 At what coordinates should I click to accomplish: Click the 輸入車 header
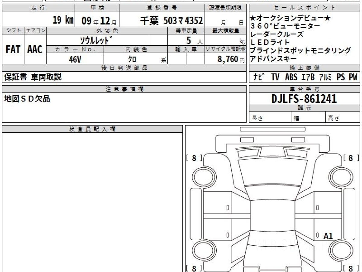186,49
